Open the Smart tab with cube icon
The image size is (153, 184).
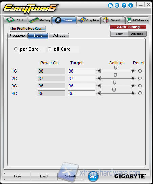(113, 20)
